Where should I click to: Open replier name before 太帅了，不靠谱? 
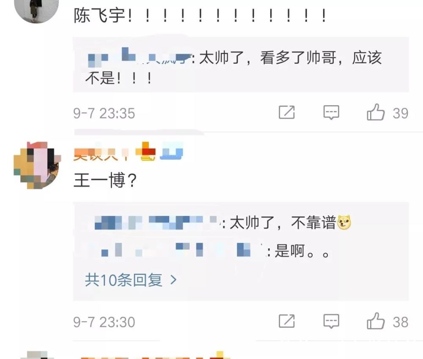coord(157,223)
